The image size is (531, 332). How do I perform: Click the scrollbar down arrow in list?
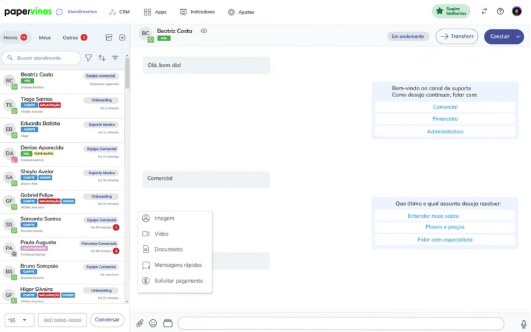[127, 301]
